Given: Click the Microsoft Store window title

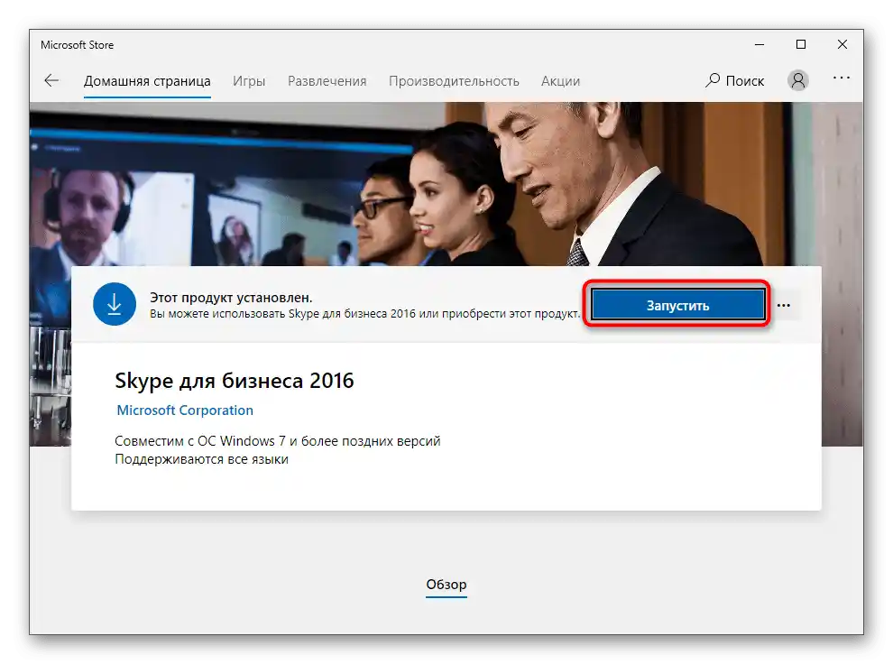Looking at the screenshot, I should (x=78, y=45).
